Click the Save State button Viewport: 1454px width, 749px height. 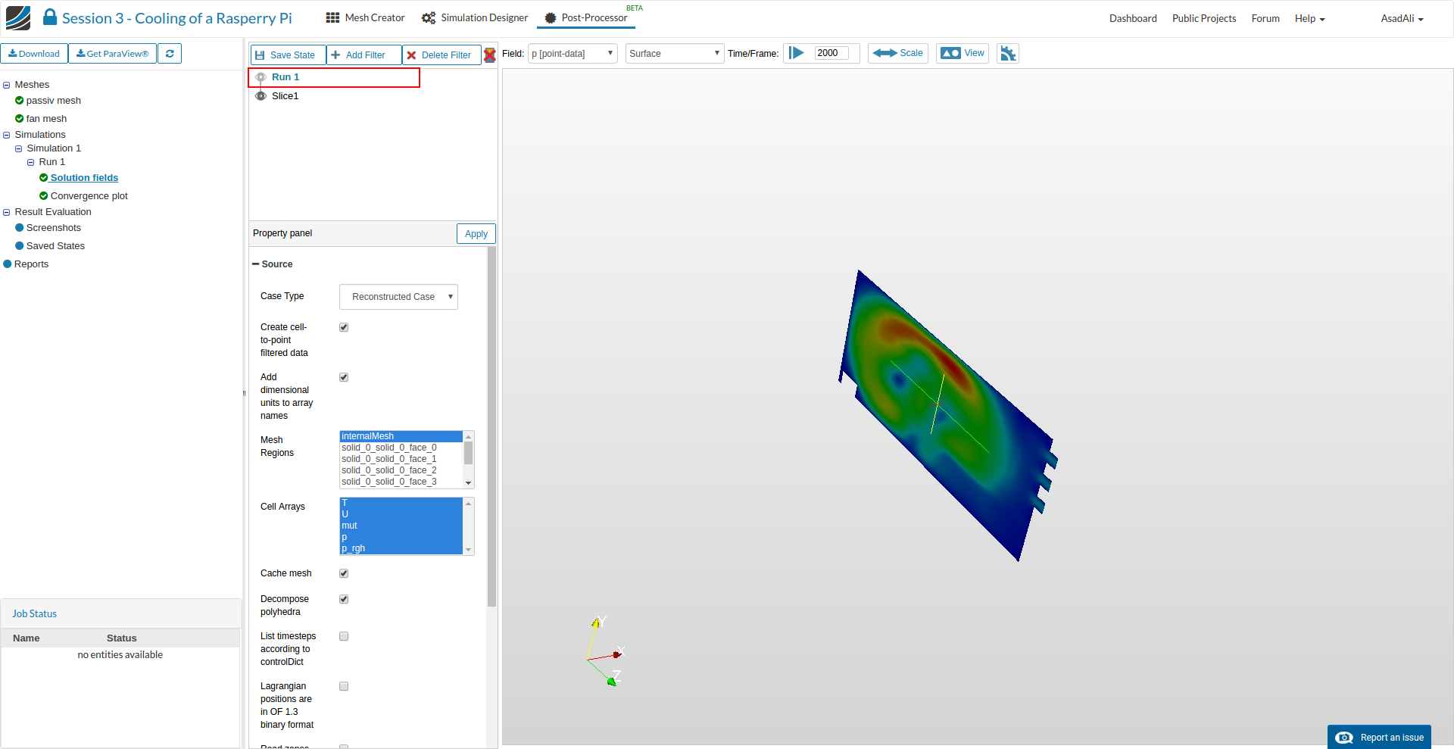(x=287, y=55)
